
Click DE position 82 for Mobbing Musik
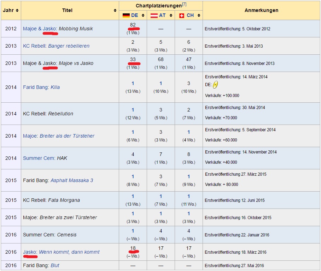[133, 25]
